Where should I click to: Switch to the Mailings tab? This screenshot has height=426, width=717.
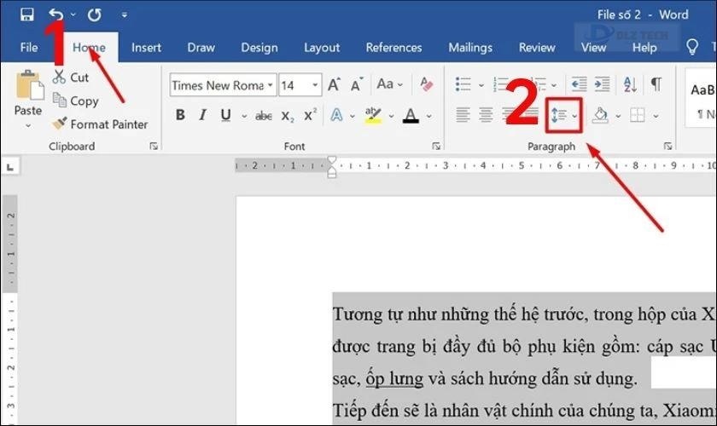[x=470, y=48]
